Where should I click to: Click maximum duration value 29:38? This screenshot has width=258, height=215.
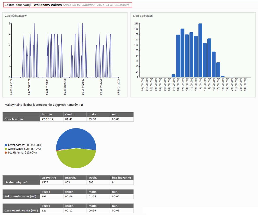(x=92, y=119)
